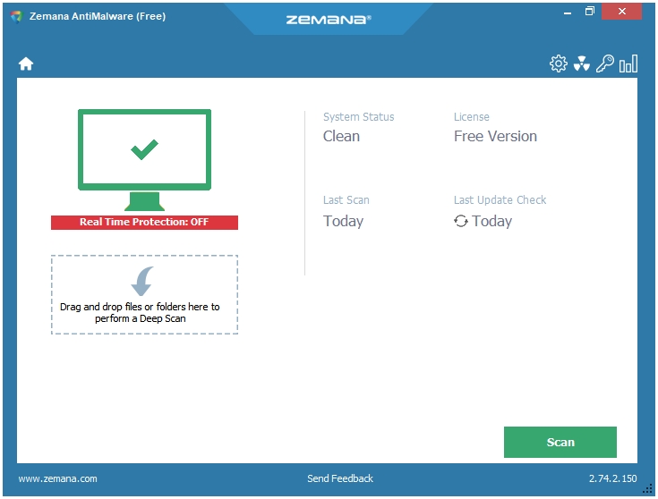Screen dimensions: 658x499
Task: Click version number 2.74.2.150
Action: click(612, 478)
